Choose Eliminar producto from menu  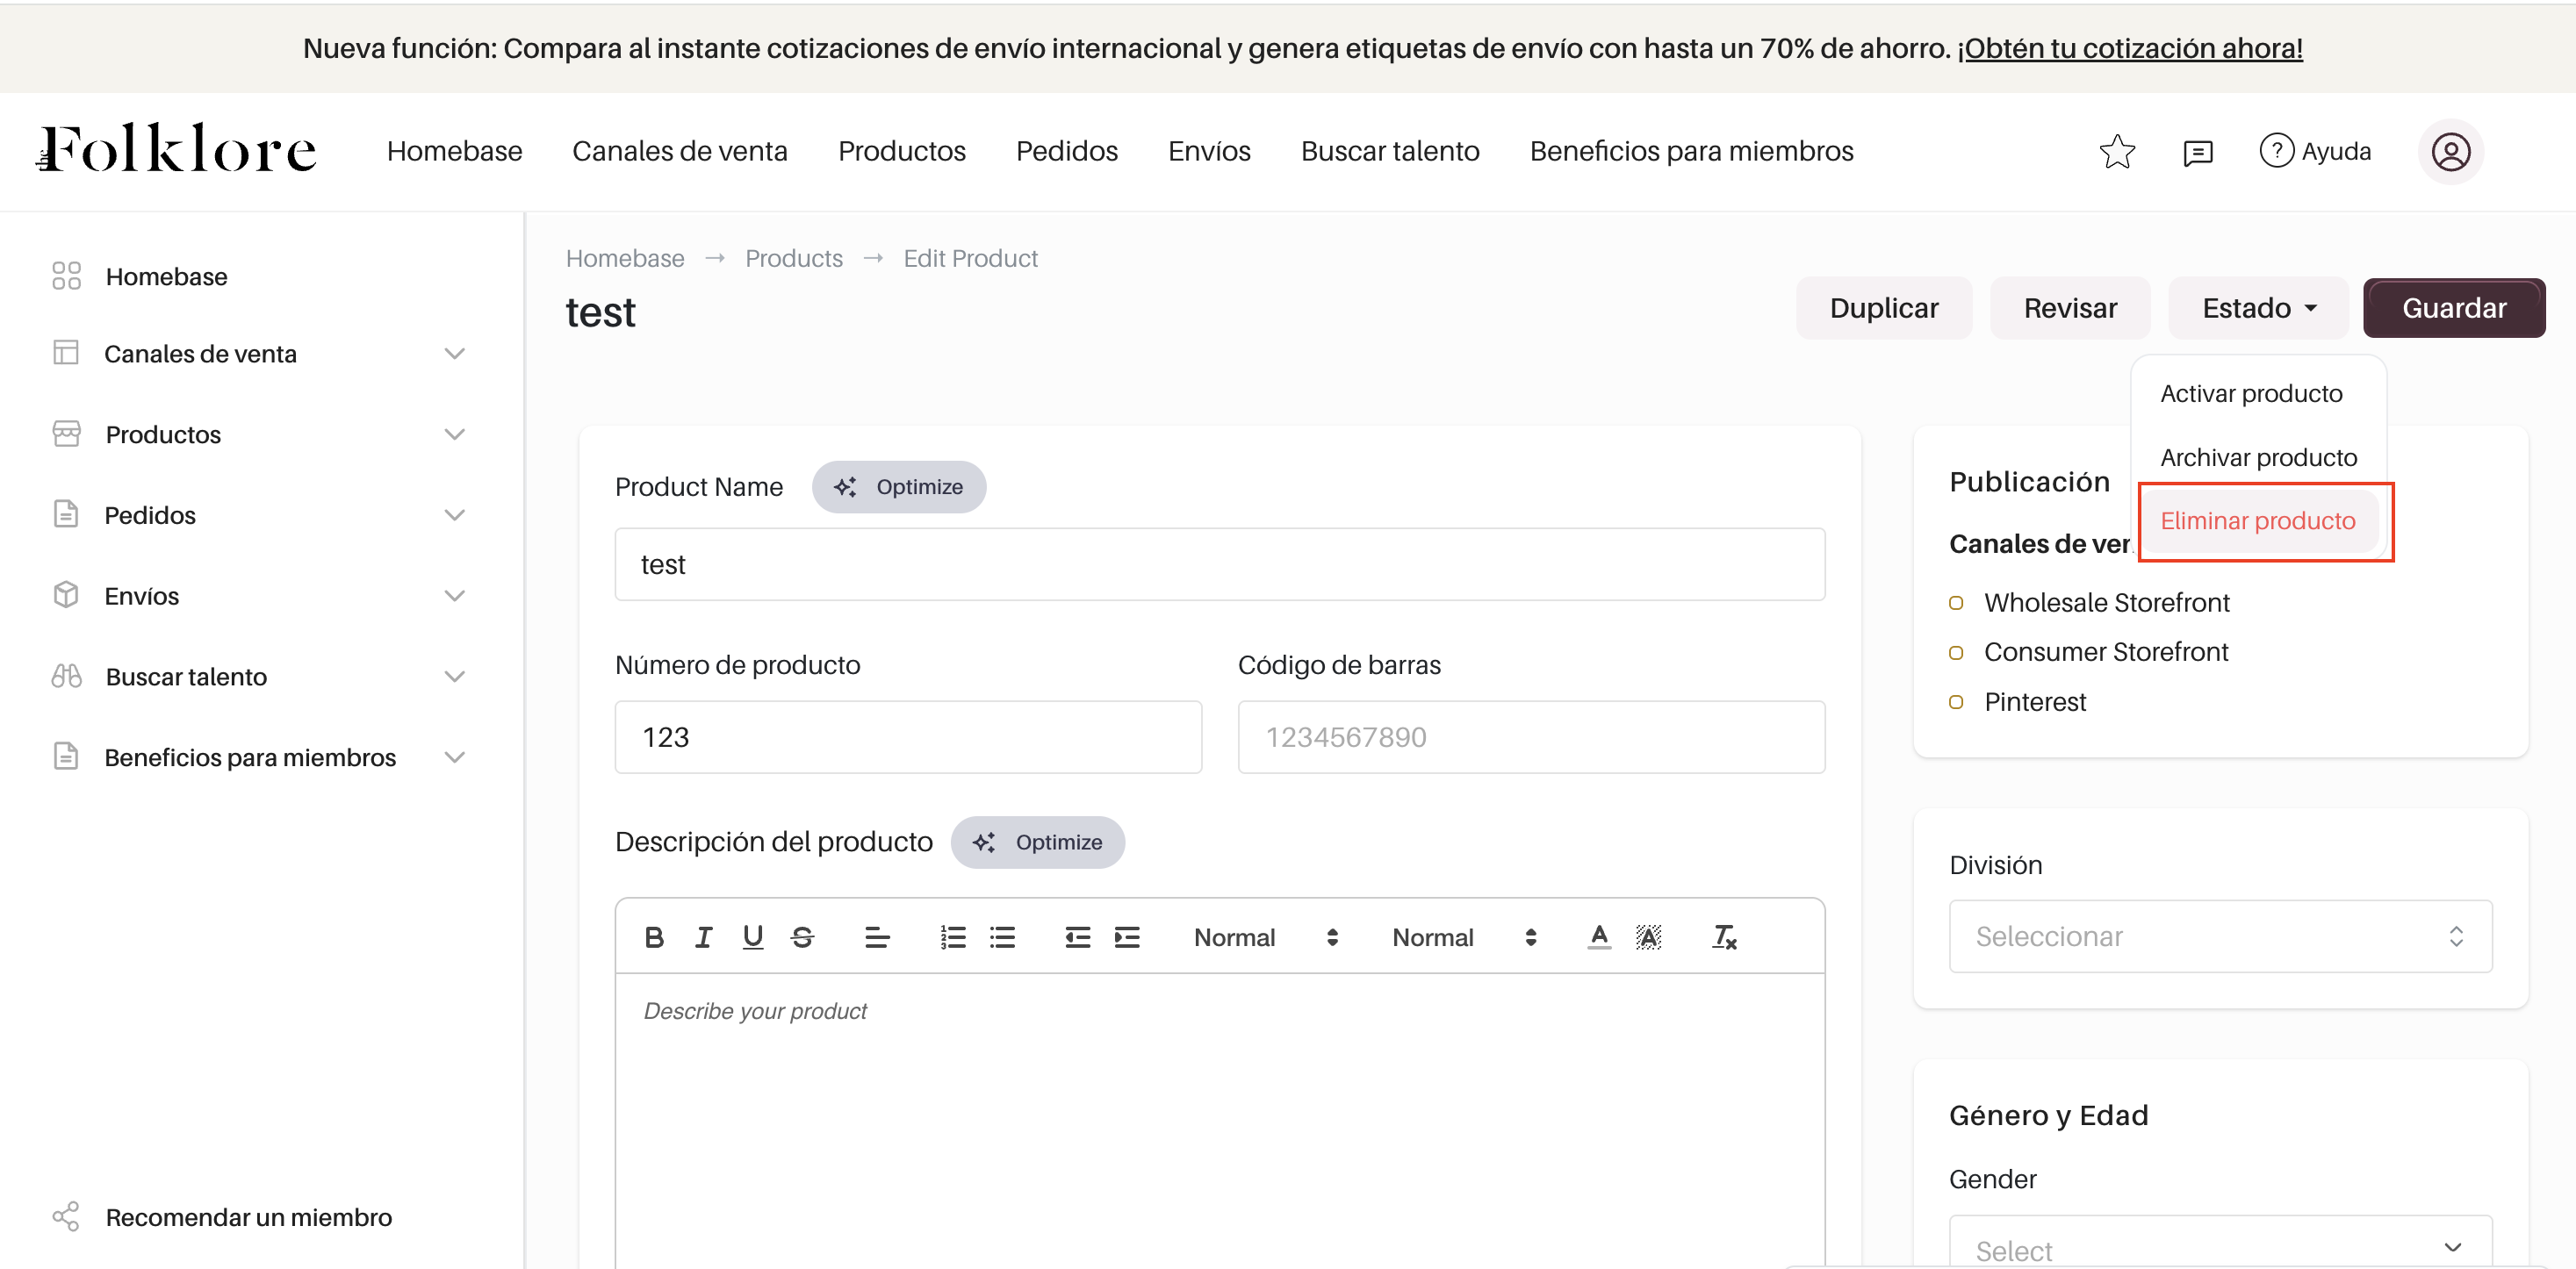(x=2257, y=520)
